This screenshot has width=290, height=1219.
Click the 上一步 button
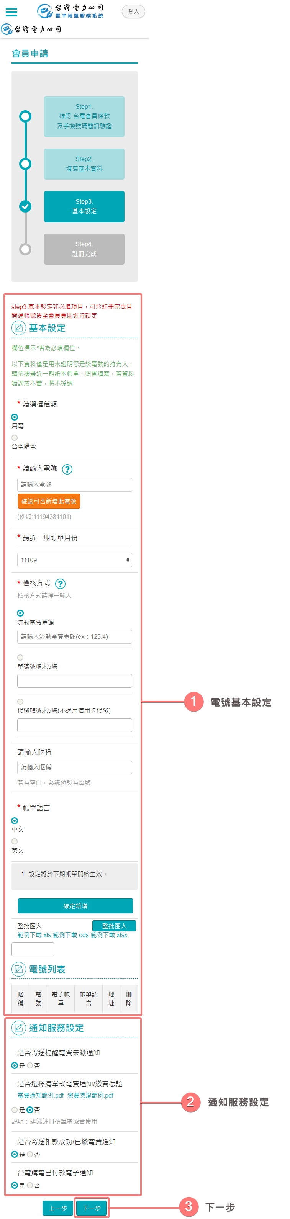[58, 1208]
